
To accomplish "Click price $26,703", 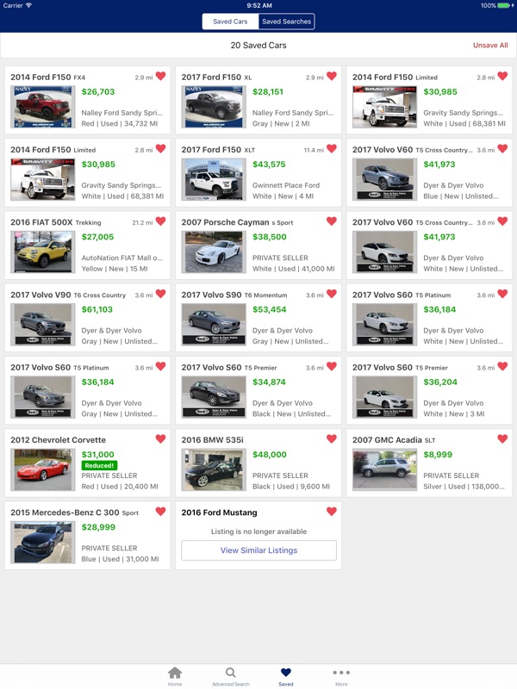I will click(98, 92).
